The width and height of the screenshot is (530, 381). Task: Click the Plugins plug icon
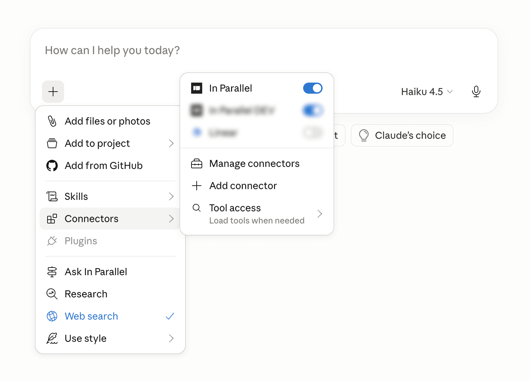pyautogui.click(x=52, y=241)
